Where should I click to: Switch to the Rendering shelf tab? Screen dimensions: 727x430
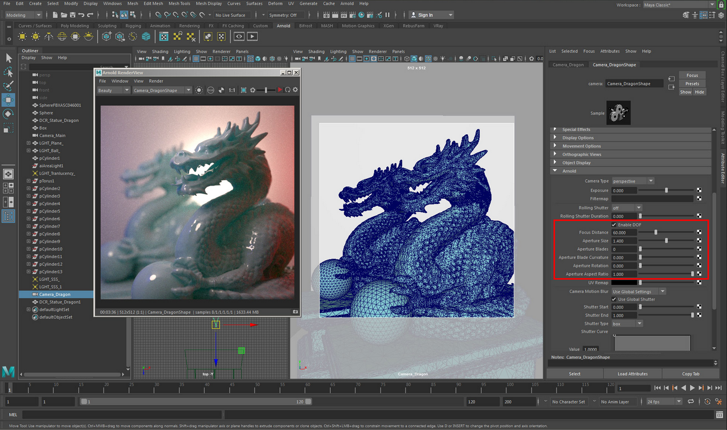pos(189,25)
